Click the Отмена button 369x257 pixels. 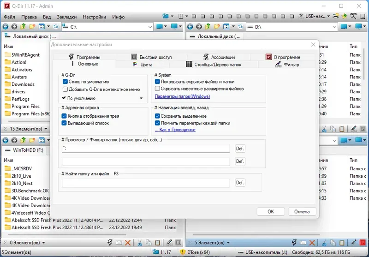[302, 212]
